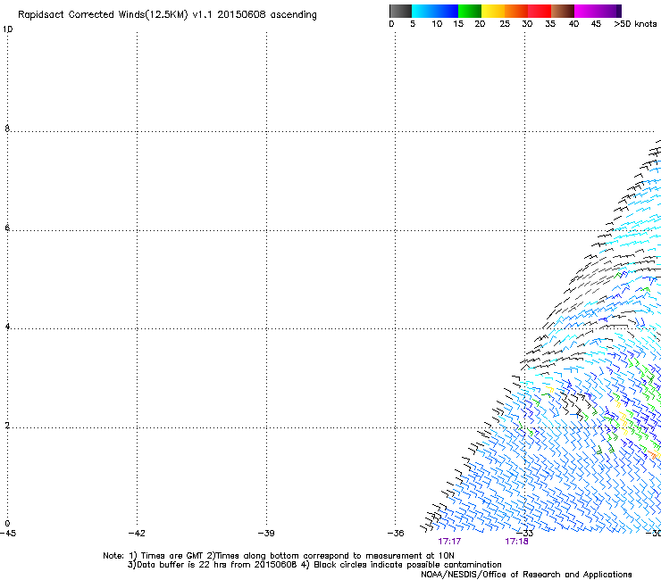
Task: Click the -39 longitude axis label
Action: 266,534
